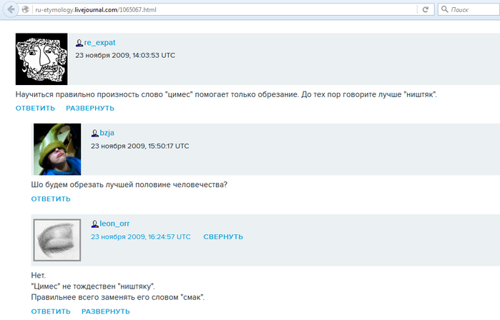Viewport: 500px width, 320px height.
Task: Expand the thread under leon_orr's comment
Action: pyautogui.click(x=106, y=311)
